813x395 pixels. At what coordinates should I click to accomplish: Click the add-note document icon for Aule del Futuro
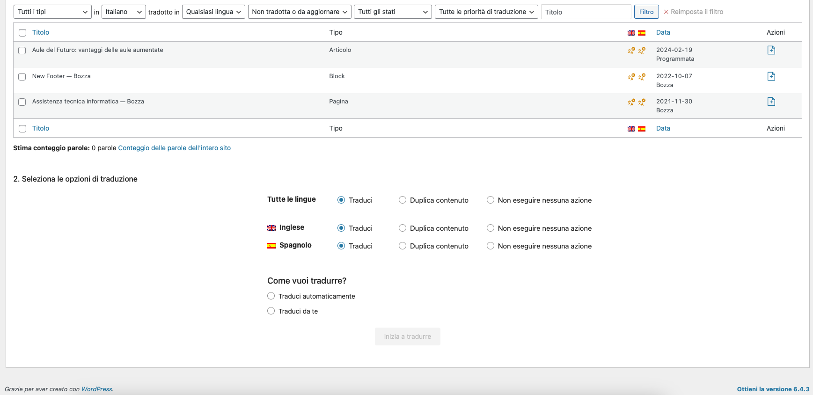771,50
